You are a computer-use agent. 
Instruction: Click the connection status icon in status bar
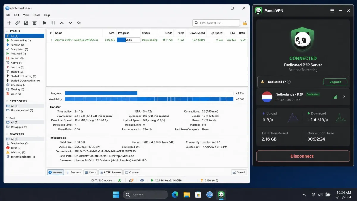[131, 180]
